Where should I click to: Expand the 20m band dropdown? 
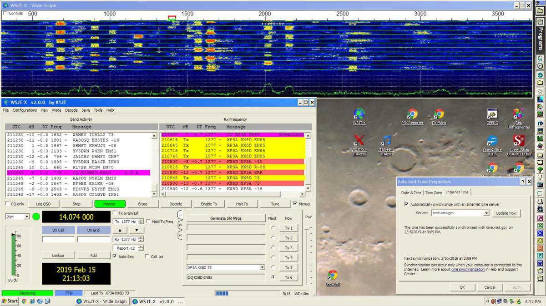(26, 217)
